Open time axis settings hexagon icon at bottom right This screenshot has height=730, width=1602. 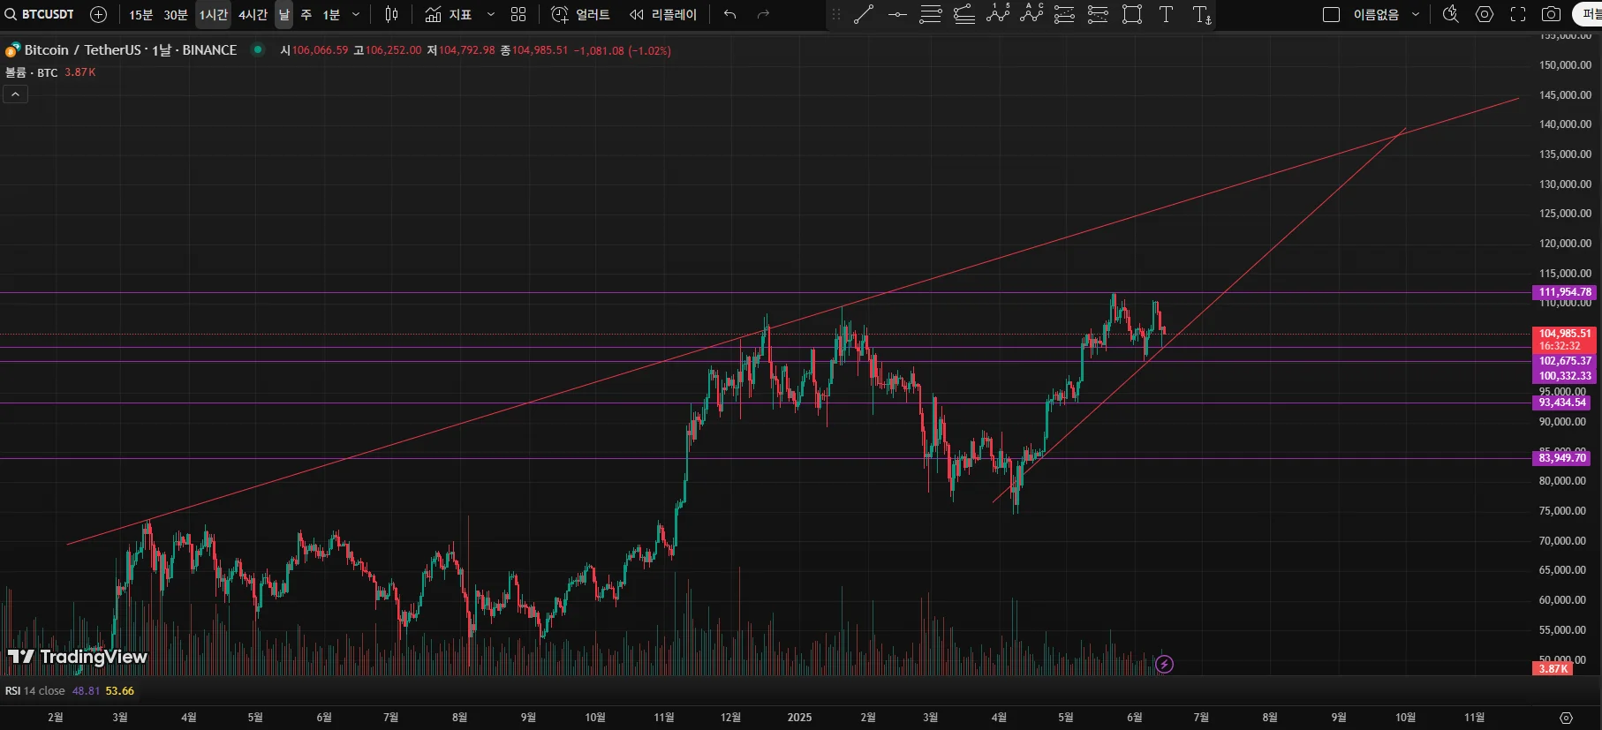1566,718
